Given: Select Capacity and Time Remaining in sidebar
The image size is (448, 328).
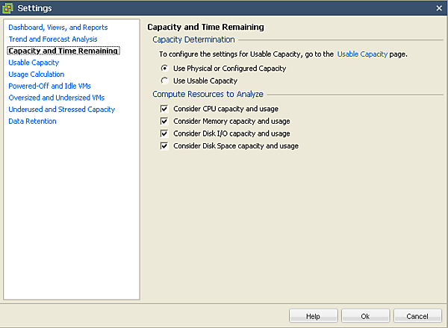Looking at the screenshot, I should tap(63, 51).
